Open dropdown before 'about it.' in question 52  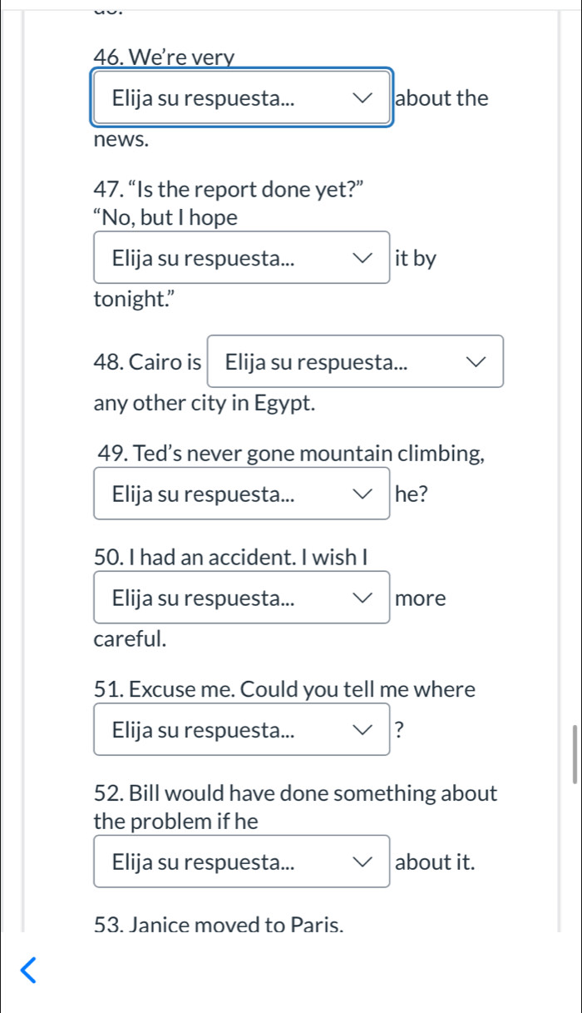point(241,862)
